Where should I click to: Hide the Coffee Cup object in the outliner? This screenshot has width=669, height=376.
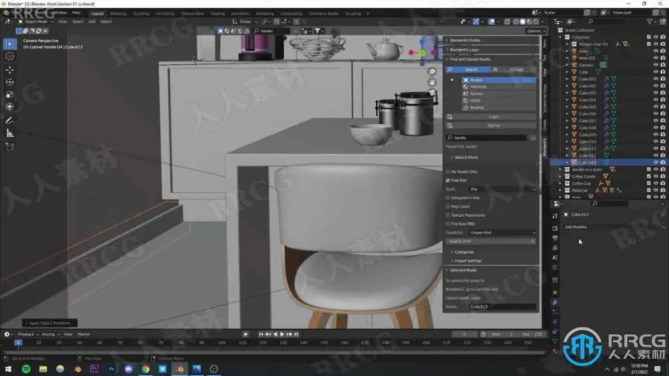pos(656,183)
